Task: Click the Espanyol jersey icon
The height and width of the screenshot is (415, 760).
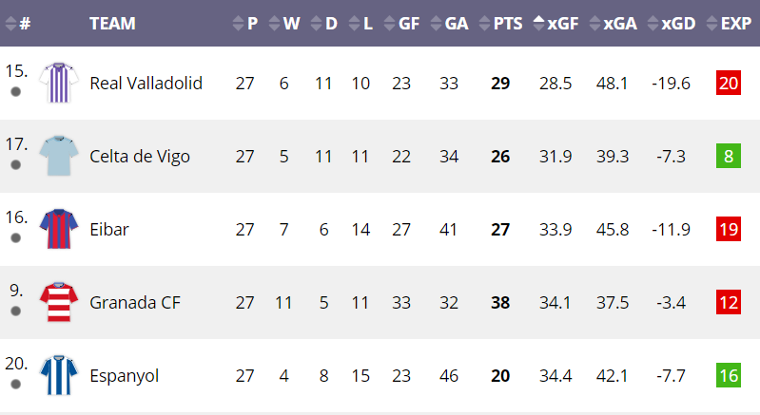Action: [x=59, y=375]
